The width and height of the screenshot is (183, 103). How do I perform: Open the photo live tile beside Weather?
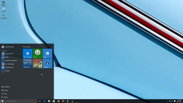click(37, 64)
